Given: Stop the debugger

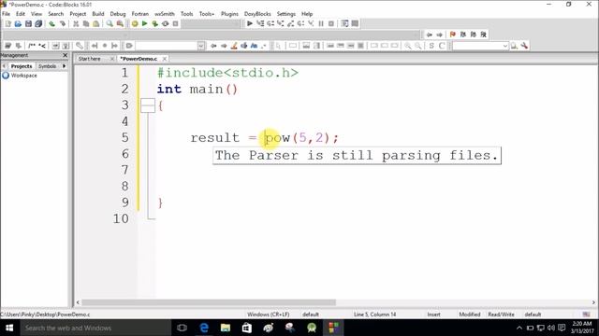Looking at the screenshot, I should (331, 23).
